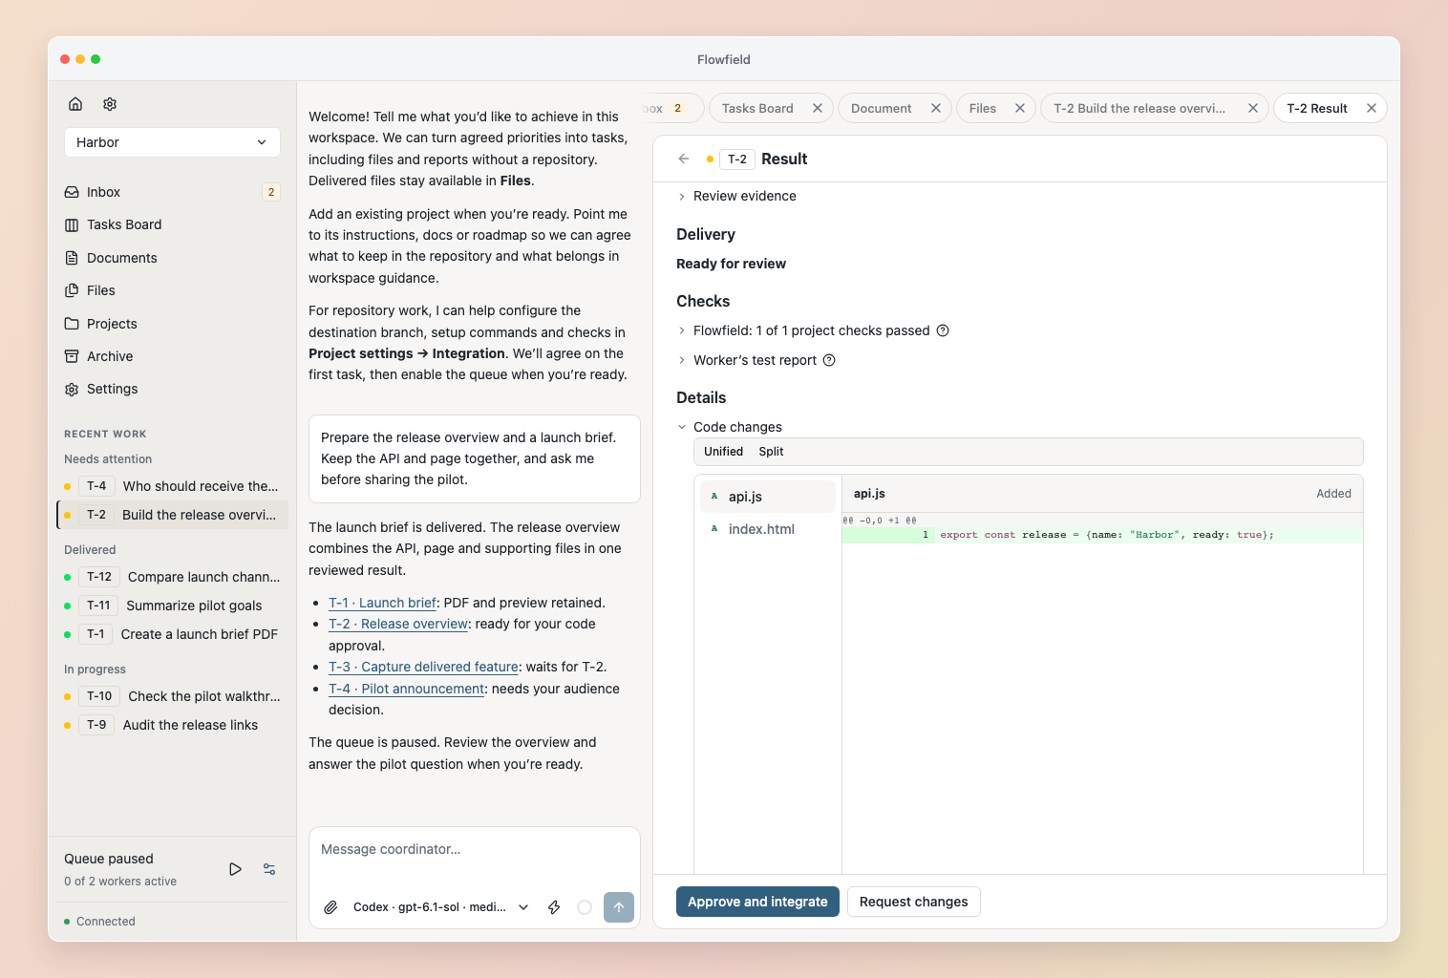
Task: Expand Flowfield project checks passed row
Action: point(803,330)
